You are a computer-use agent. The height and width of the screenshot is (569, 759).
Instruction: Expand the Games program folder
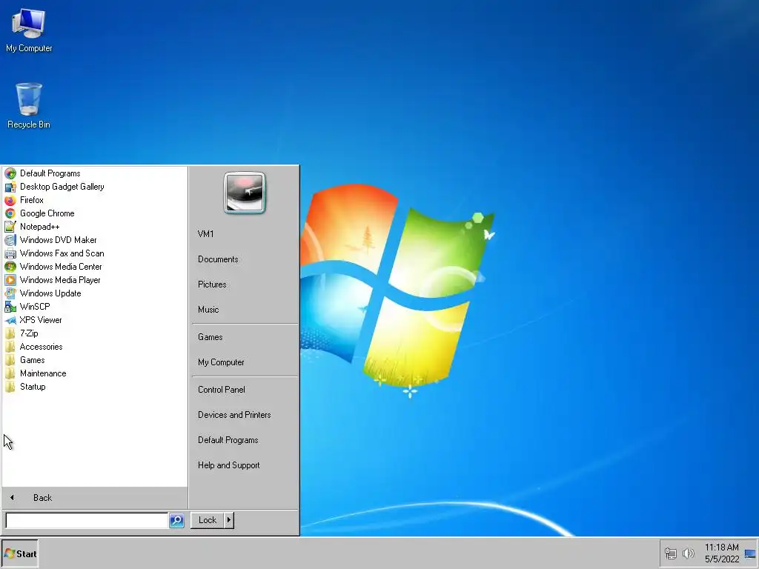pyautogui.click(x=95, y=360)
